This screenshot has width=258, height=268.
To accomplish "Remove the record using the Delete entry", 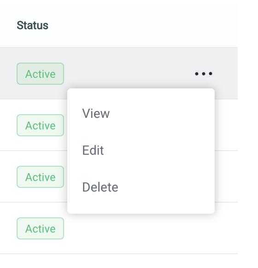I will coord(141,187).
